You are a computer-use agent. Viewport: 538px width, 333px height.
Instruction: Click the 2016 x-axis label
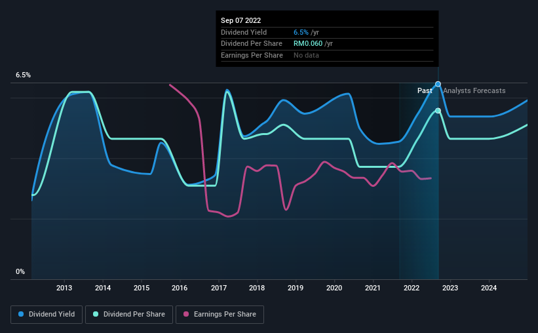(180, 288)
